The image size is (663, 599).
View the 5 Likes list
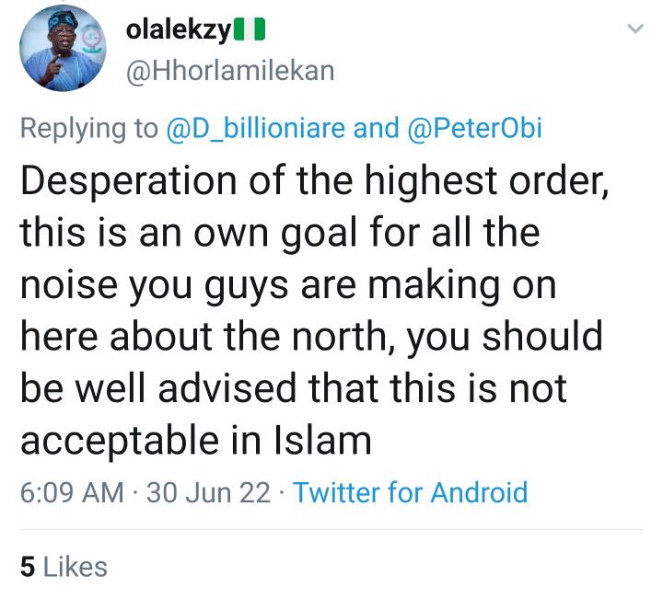[63, 567]
